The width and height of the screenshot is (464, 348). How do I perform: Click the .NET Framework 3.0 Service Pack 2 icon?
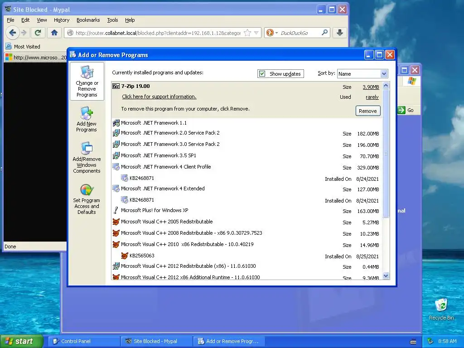pos(116,144)
